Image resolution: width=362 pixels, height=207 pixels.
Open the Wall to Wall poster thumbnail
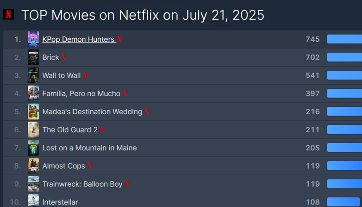(33, 75)
